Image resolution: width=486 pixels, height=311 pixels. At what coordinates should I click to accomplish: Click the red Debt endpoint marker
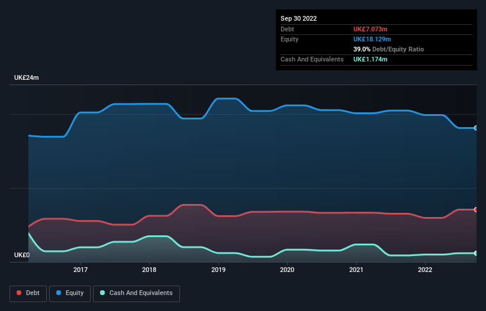click(476, 210)
